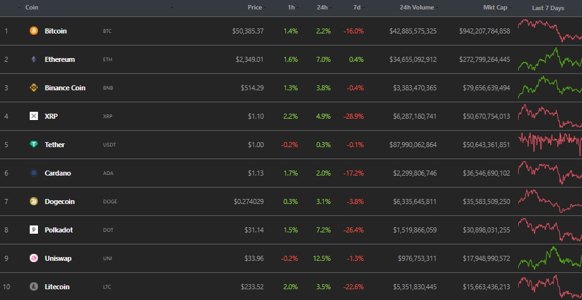Open Bitcoin's last 7 days sparkline chart
This screenshot has width=582, height=300.
tap(549, 32)
